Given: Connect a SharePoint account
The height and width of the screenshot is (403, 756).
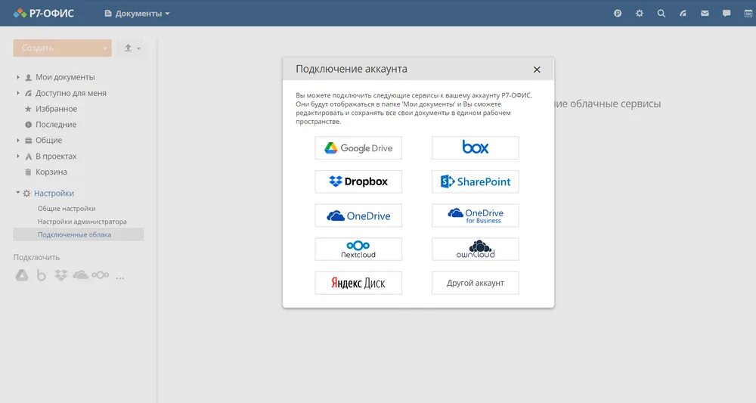Looking at the screenshot, I should coord(475,181).
